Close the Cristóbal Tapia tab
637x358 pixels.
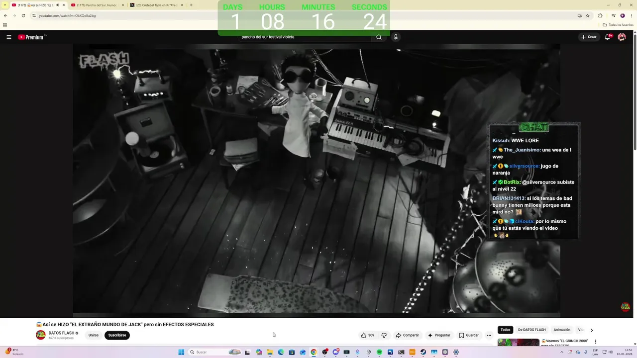pyautogui.click(x=182, y=5)
